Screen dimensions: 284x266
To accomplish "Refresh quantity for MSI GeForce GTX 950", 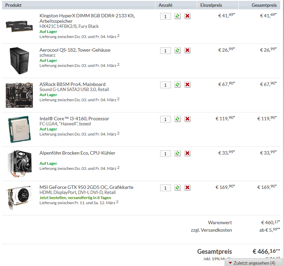I will coord(177,188).
